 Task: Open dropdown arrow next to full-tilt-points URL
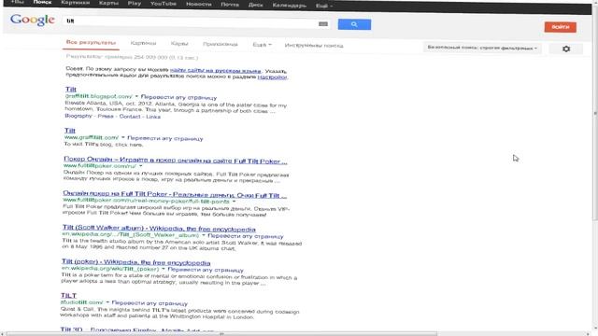[234, 202]
